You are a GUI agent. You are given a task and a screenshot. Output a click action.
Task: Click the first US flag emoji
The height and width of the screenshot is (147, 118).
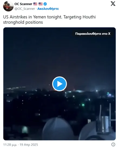point(35,4)
